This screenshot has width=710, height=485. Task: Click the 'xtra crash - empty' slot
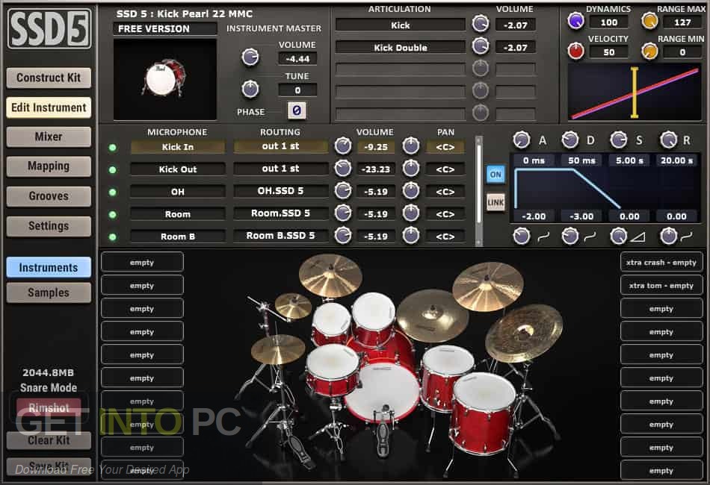pos(661,262)
